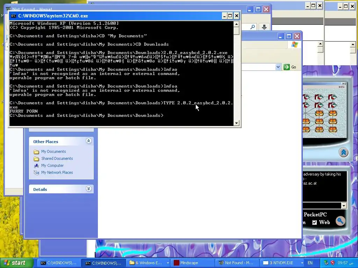Click the blue key icon in Mindscape
The height and width of the screenshot is (268, 358).
coord(340,221)
